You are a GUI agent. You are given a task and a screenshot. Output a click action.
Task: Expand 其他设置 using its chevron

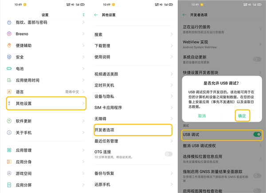[83, 104]
